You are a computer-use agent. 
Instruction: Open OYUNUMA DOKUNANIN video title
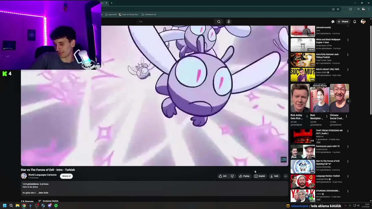(328, 191)
